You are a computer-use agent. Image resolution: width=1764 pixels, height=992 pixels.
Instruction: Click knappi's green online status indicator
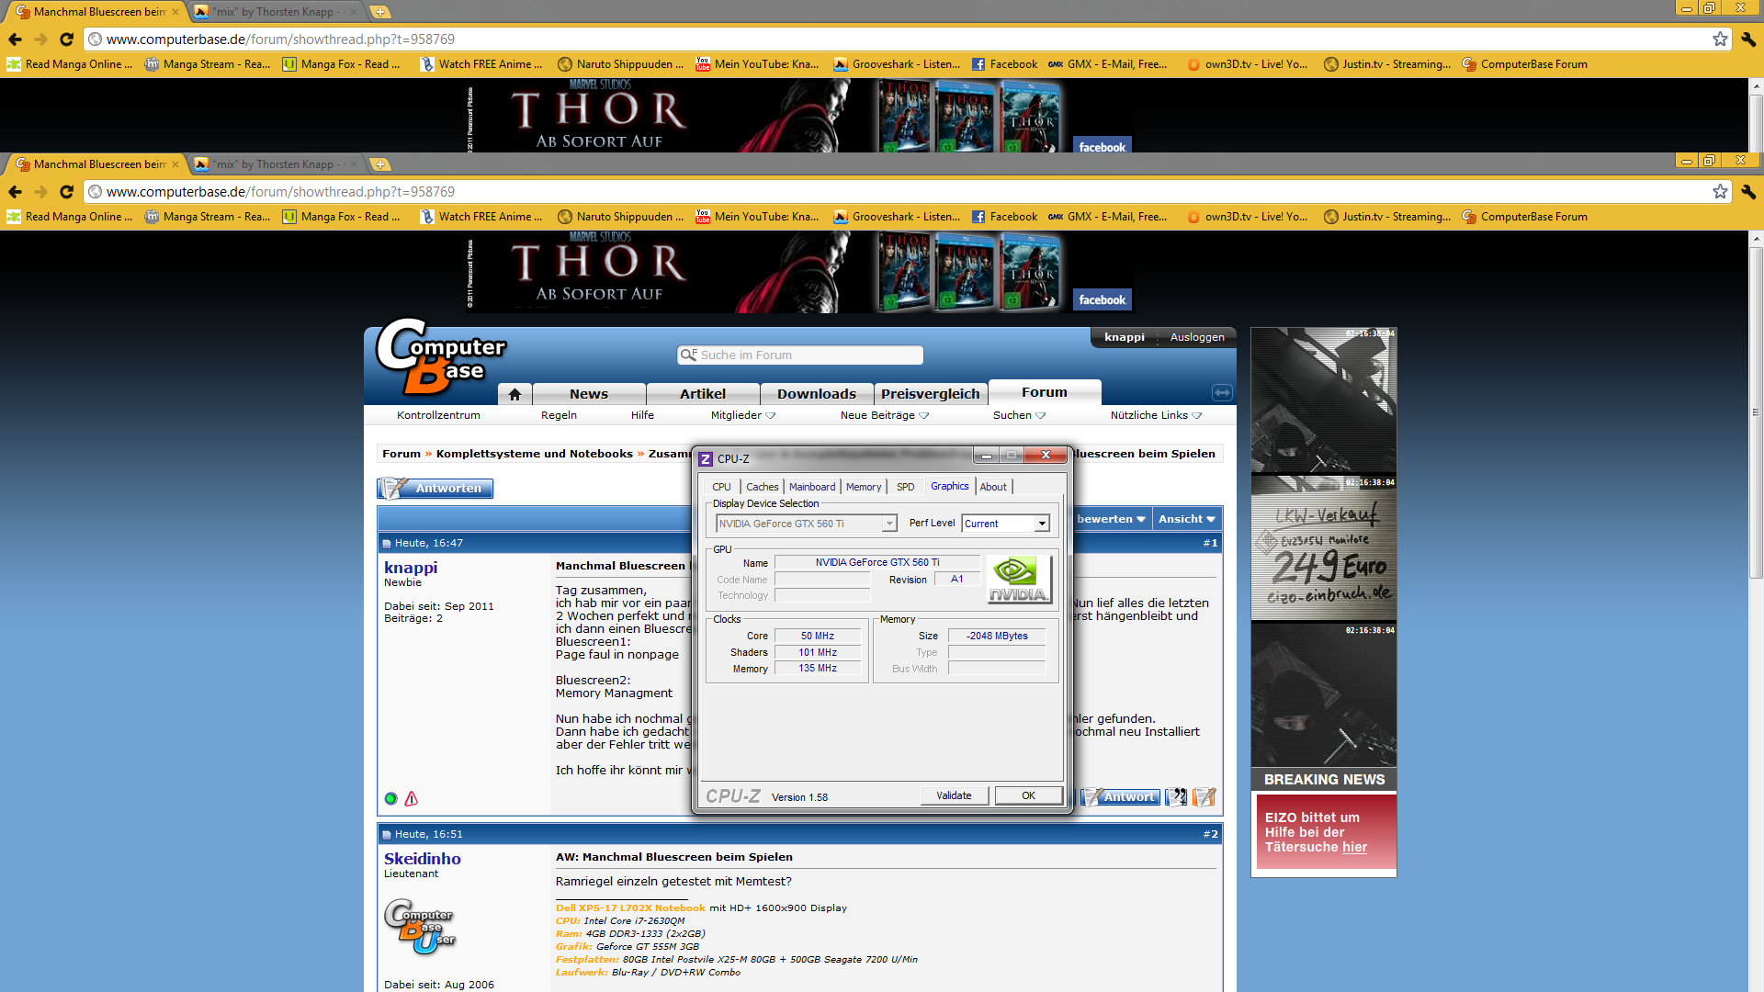390,799
